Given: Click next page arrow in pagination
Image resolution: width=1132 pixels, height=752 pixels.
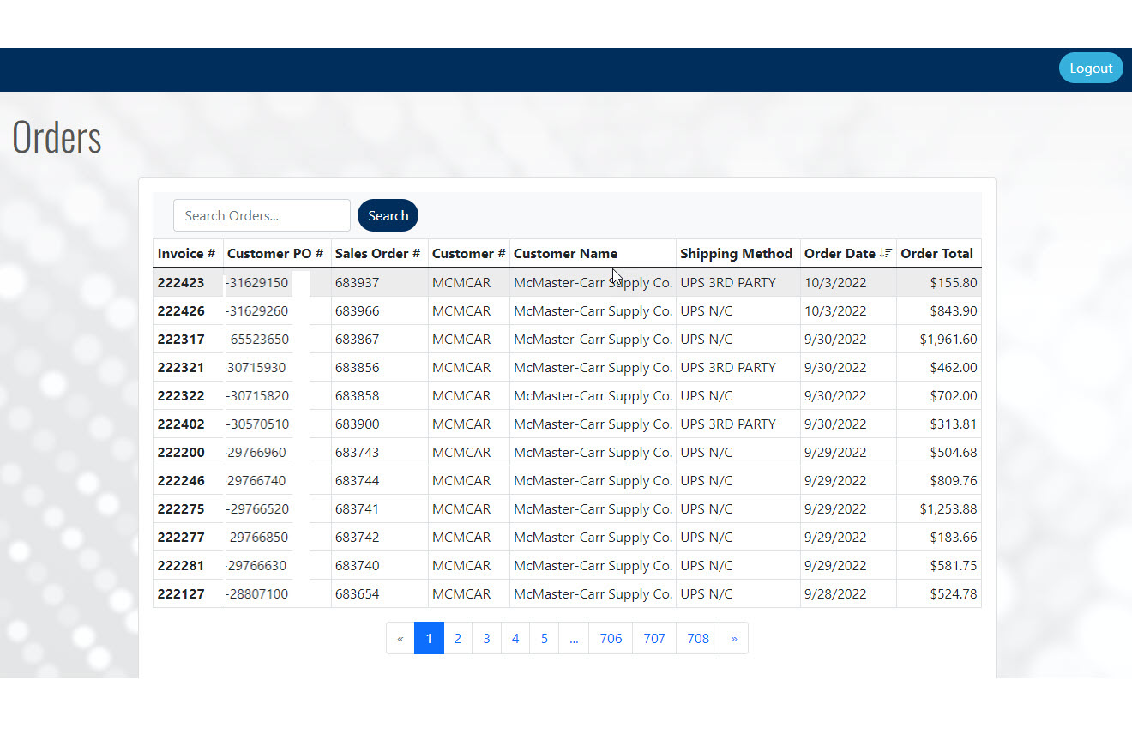Looking at the screenshot, I should tap(733, 638).
